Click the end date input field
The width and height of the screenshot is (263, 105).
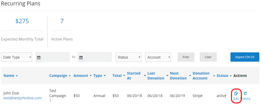(x=98, y=57)
